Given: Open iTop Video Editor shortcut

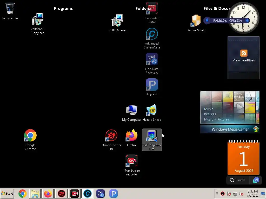Looking at the screenshot, I should (152, 13).
